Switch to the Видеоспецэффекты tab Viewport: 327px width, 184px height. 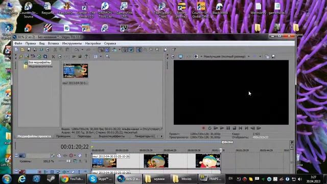click(x=111, y=136)
